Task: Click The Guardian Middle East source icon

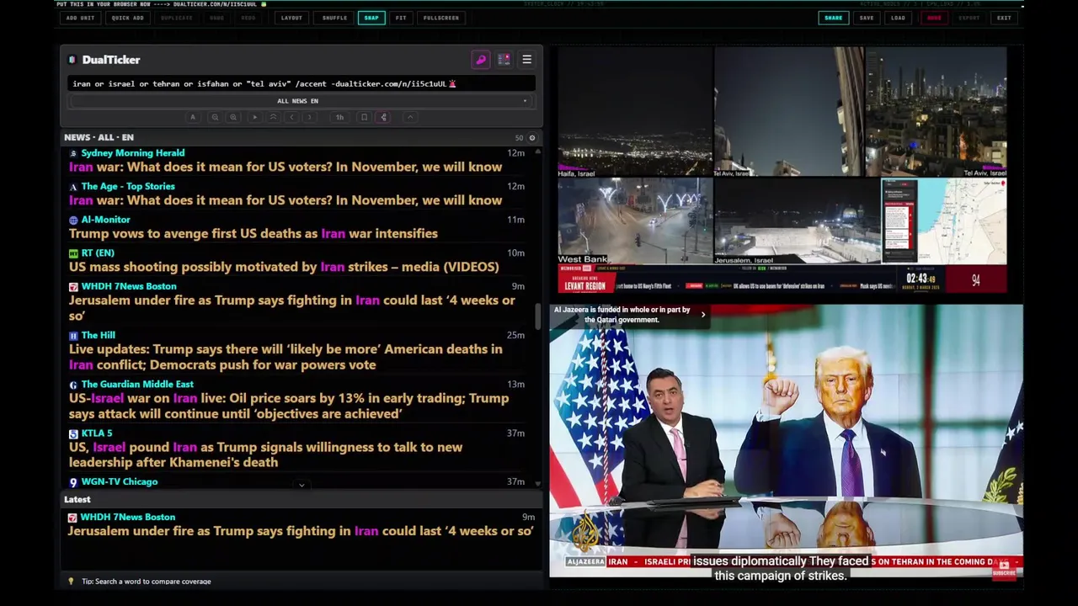Action: click(x=73, y=385)
